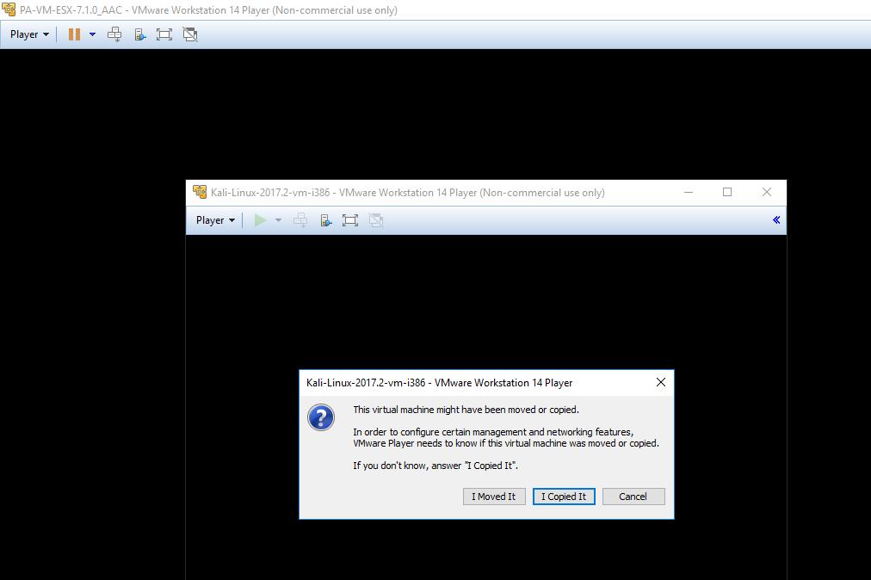The width and height of the screenshot is (871, 580).
Task: Click "If you don't know, answer" hint text
Action: [x=435, y=466]
